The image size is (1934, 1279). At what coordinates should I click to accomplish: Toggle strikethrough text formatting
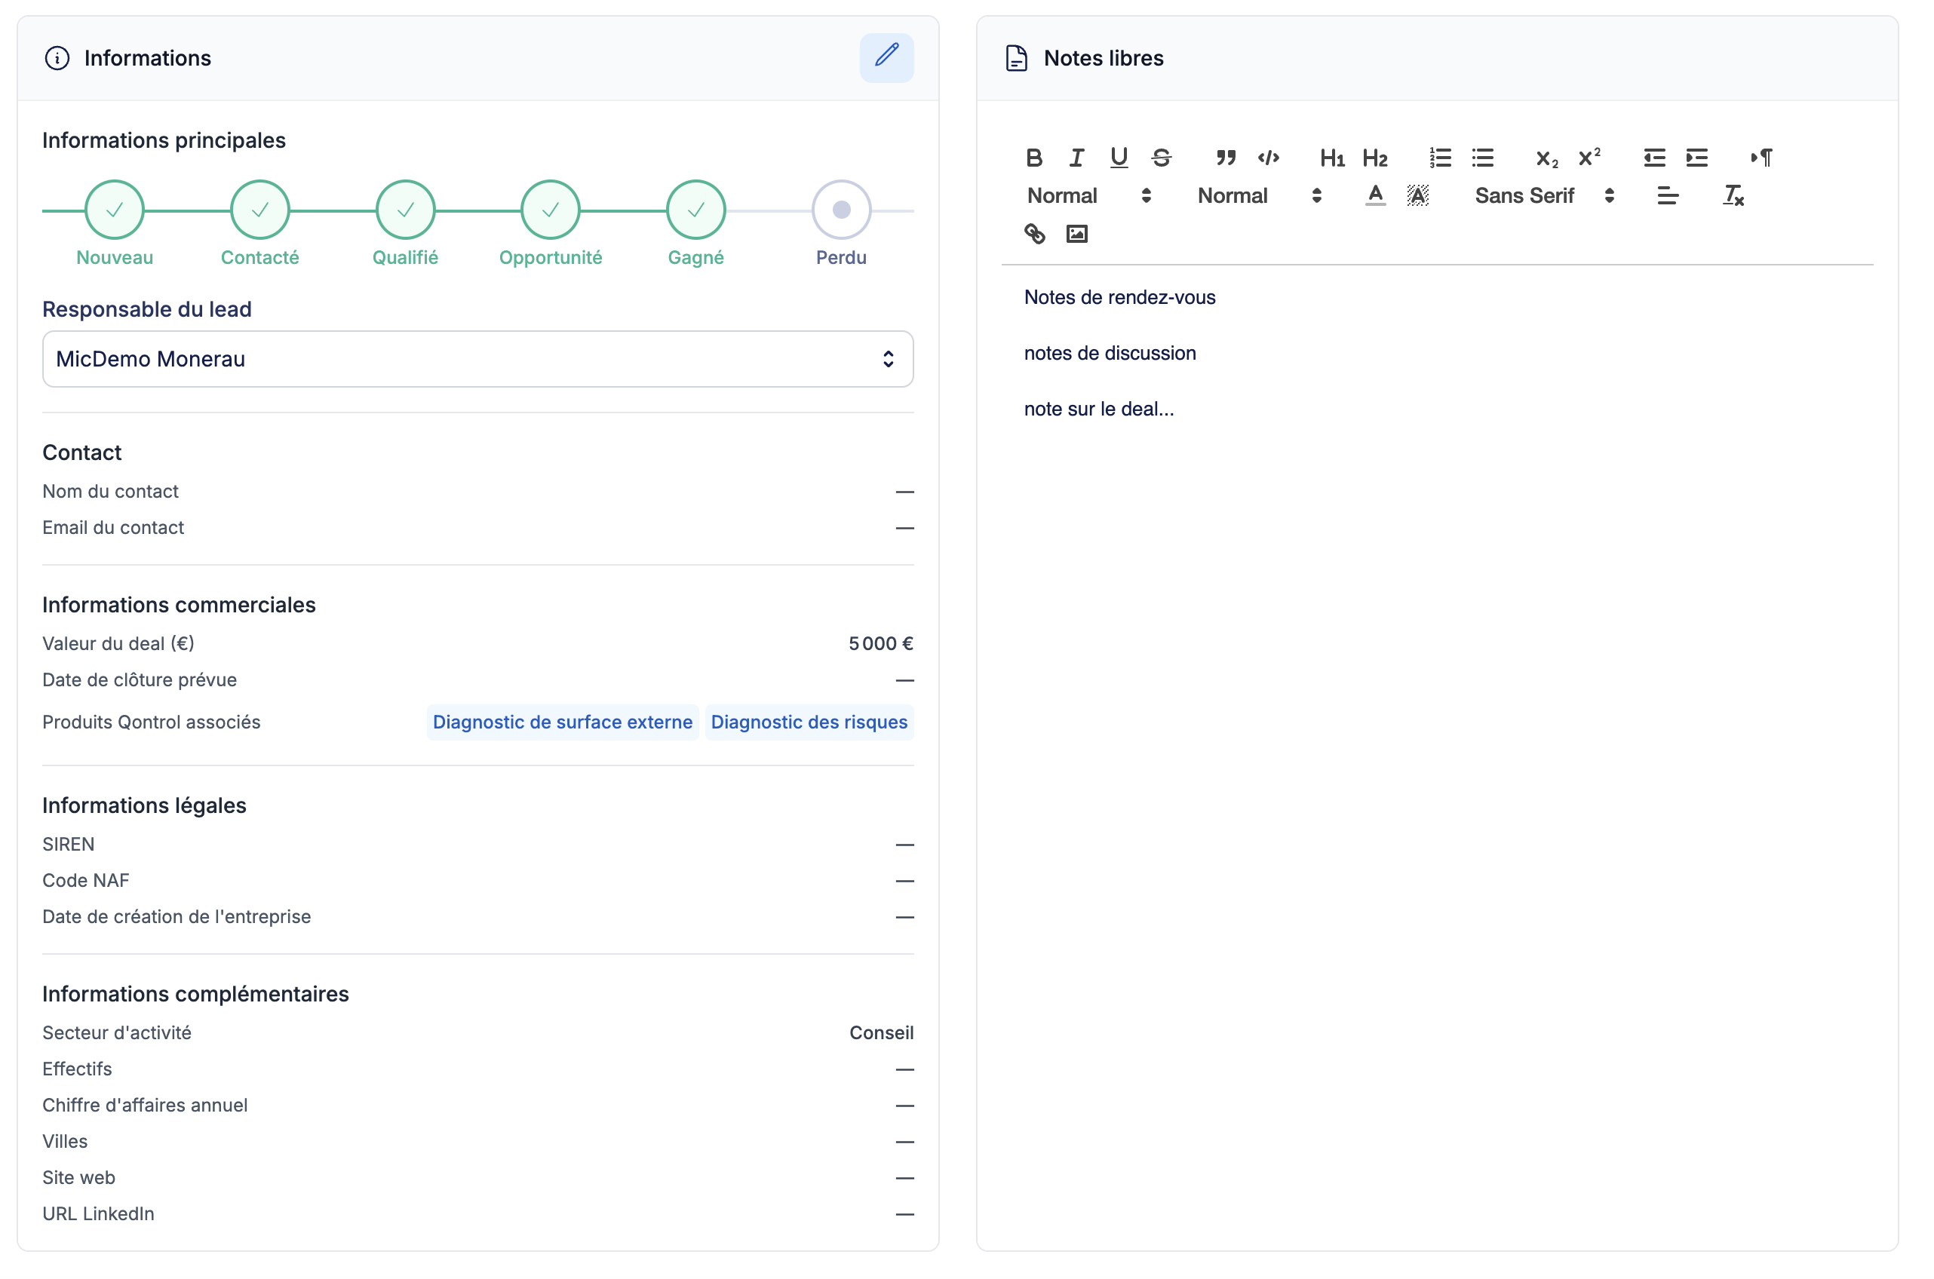coord(1161,158)
